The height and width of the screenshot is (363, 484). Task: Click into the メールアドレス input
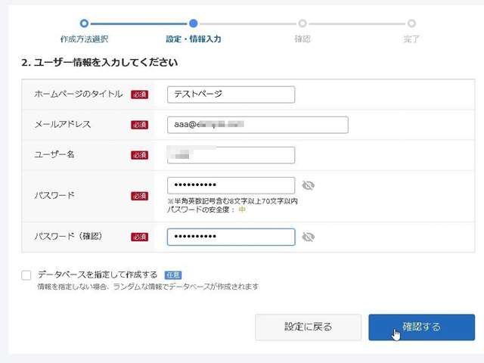pyautogui.click(x=257, y=125)
